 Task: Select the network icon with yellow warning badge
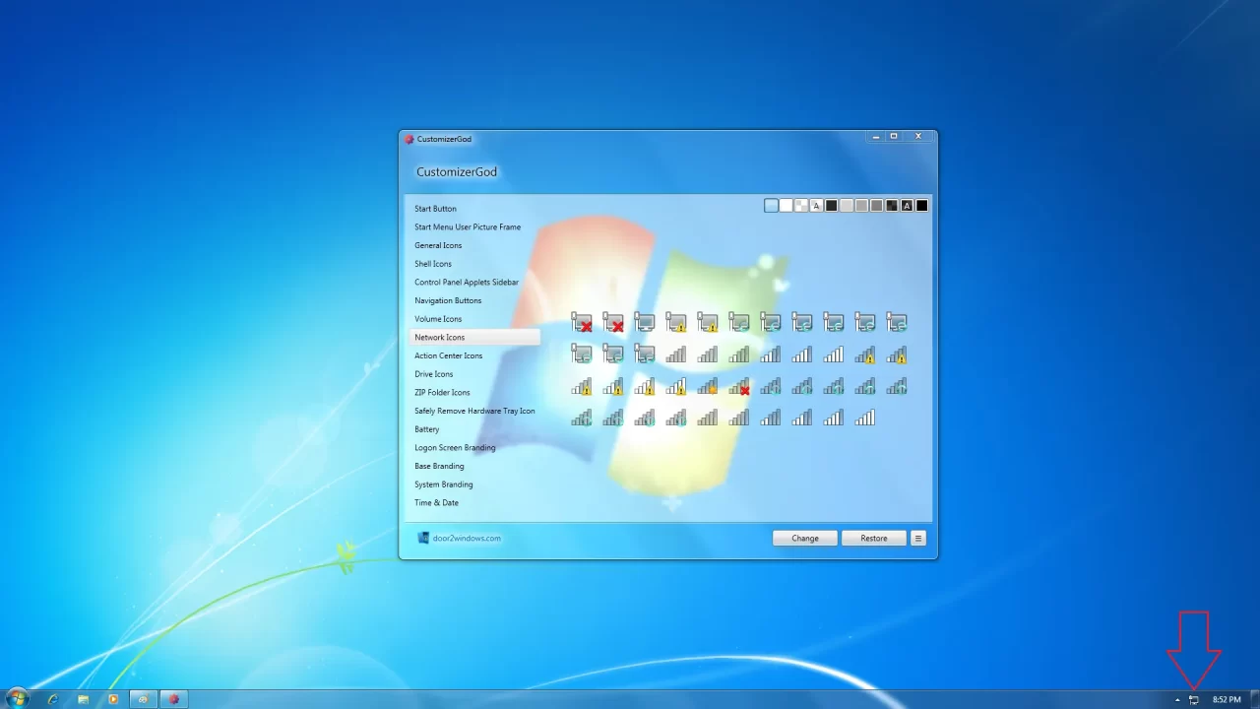676,322
